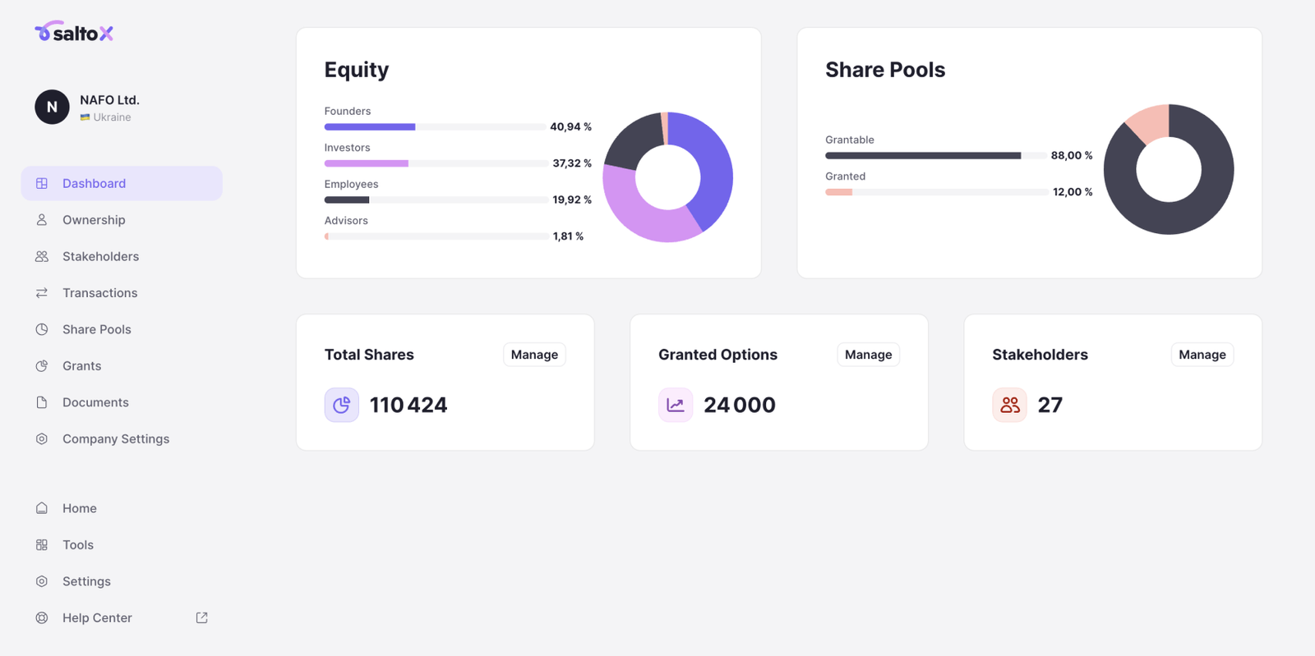Click Manage on the Total Shares card
This screenshot has height=656, width=1315.
click(x=533, y=354)
